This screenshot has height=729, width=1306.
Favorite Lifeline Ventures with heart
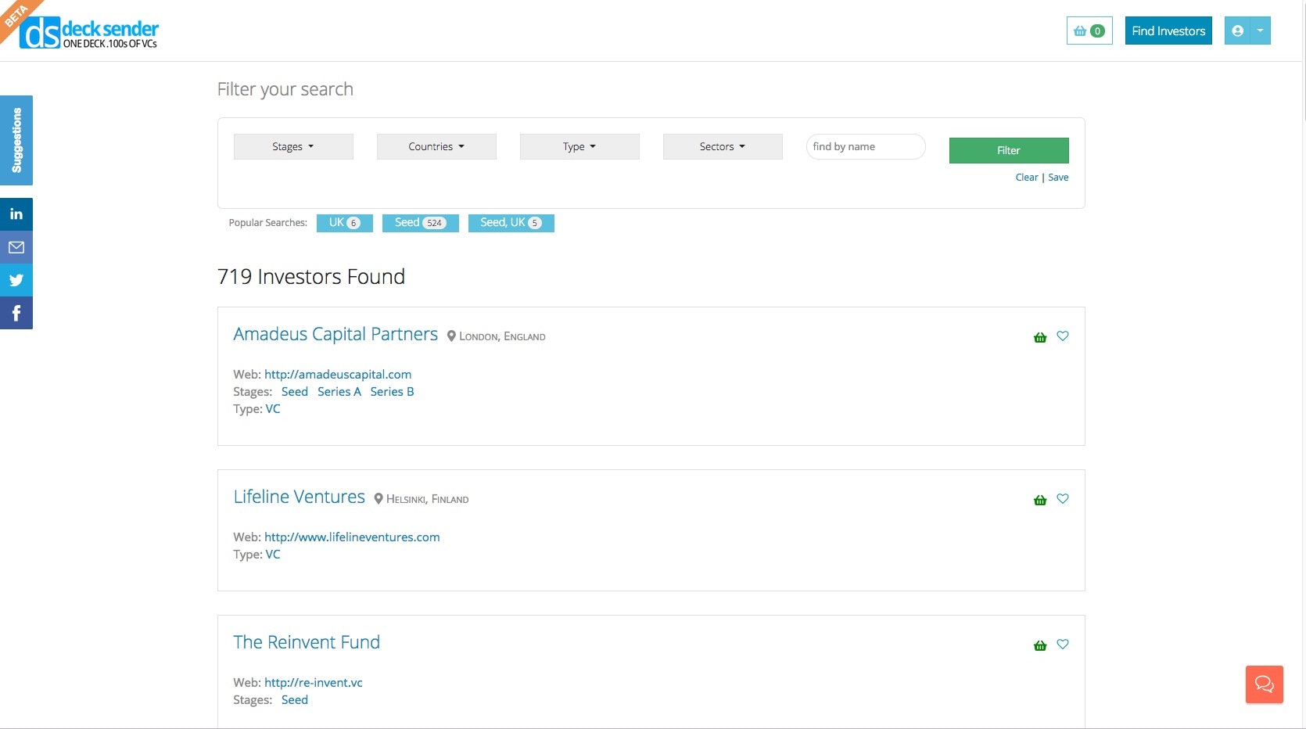point(1063,499)
